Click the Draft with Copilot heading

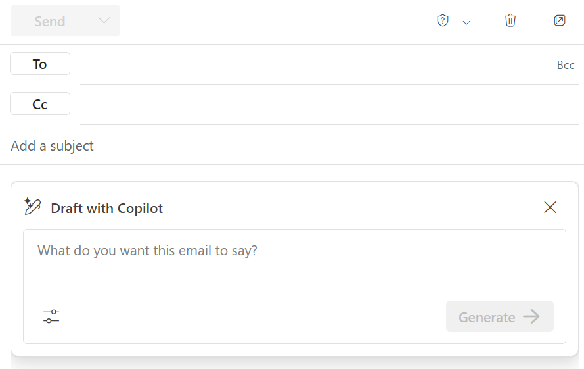[106, 209]
